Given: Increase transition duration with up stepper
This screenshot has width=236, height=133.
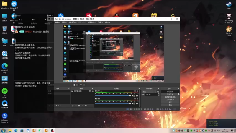Looking at the screenshot, I should (x=158, y=94).
